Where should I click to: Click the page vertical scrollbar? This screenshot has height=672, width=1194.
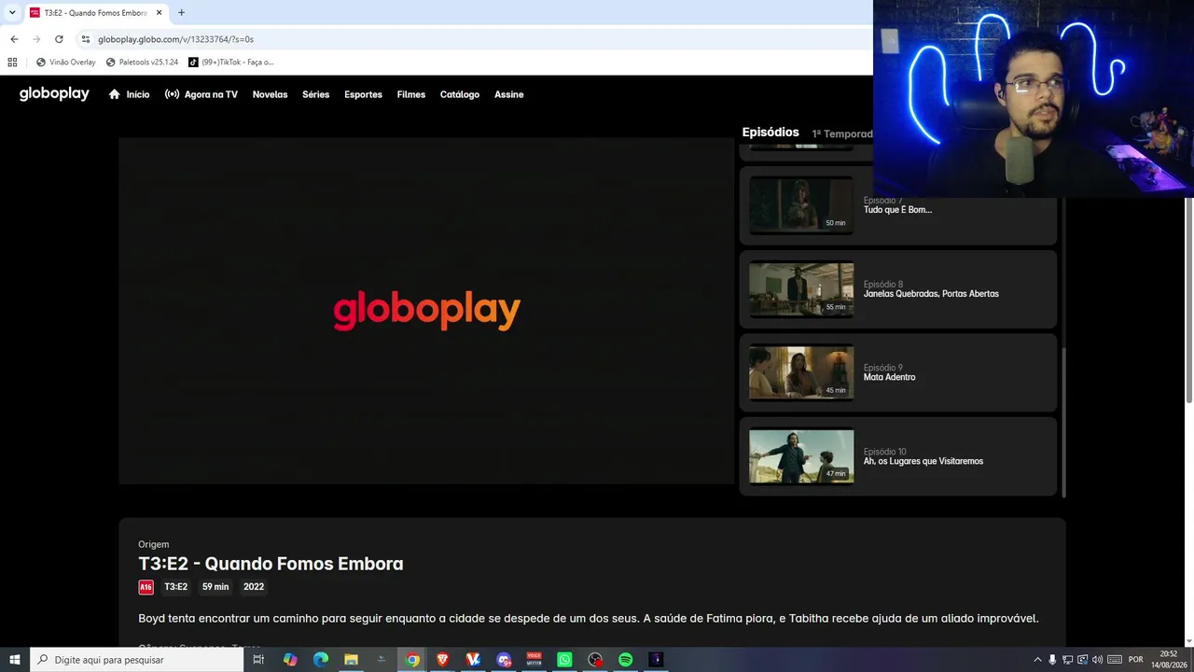[x=1188, y=300]
